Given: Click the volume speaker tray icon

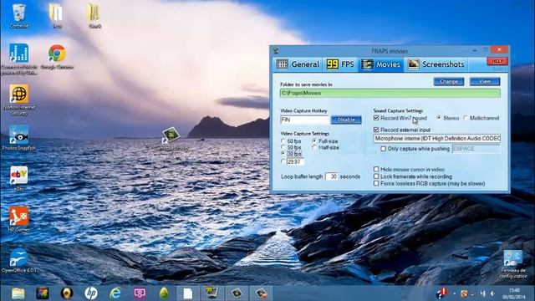Looking at the screenshot, I should [492, 293].
